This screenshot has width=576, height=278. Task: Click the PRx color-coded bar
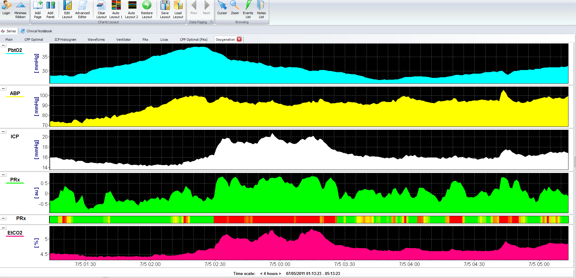pyautogui.click(x=309, y=219)
